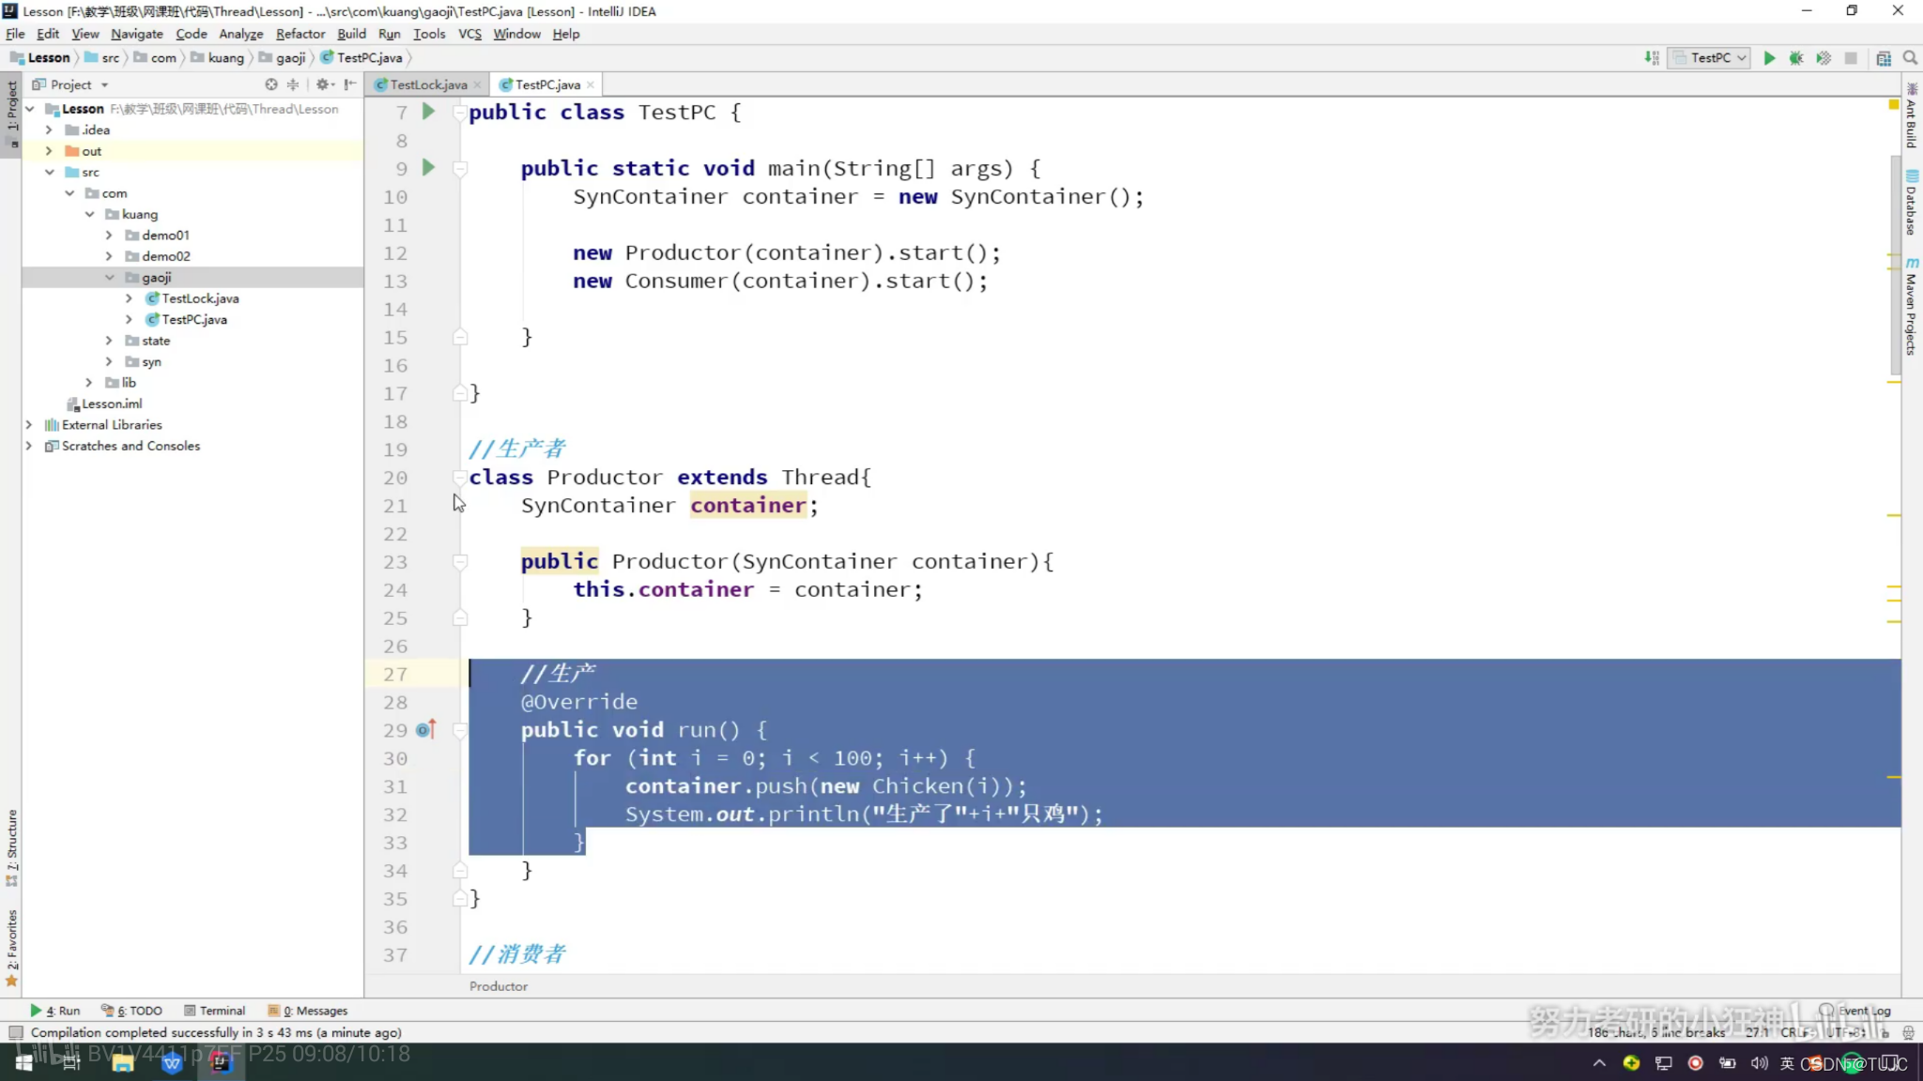Fold the main method on line 9
Viewport: 1923px width, 1081px height.
460,169
